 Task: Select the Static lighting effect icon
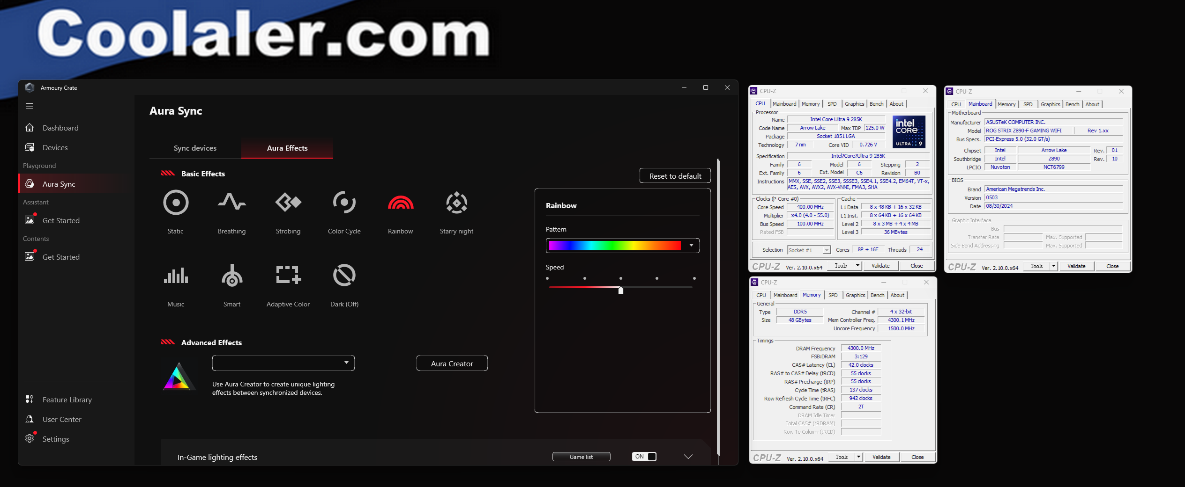pyautogui.click(x=176, y=203)
